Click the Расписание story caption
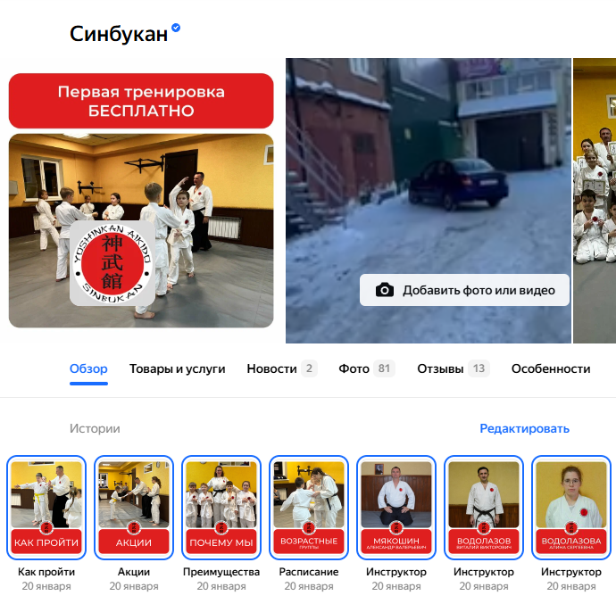 pyautogui.click(x=309, y=572)
